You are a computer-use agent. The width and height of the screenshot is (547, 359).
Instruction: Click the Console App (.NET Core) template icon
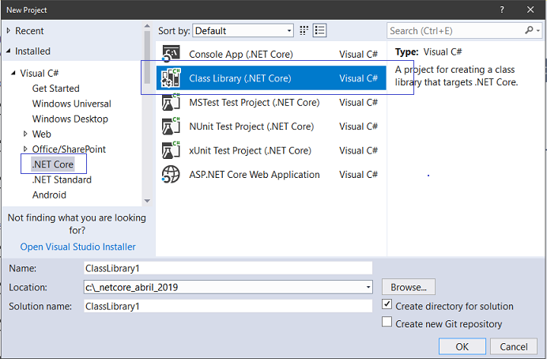pyautogui.click(x=171, y=54)
